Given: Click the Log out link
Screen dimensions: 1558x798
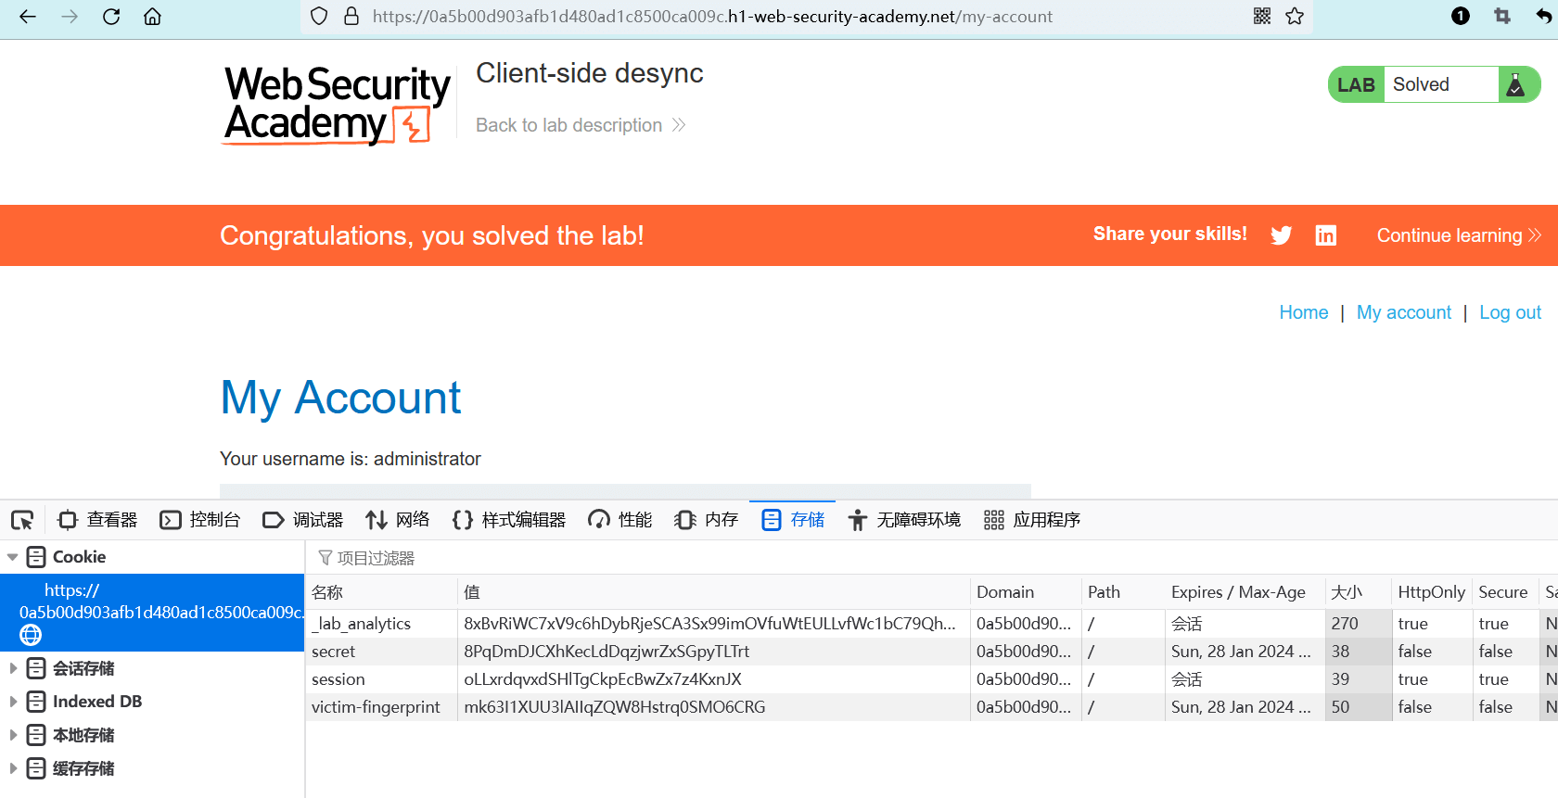Looking at the screenshot, I should click(1510, 313).
